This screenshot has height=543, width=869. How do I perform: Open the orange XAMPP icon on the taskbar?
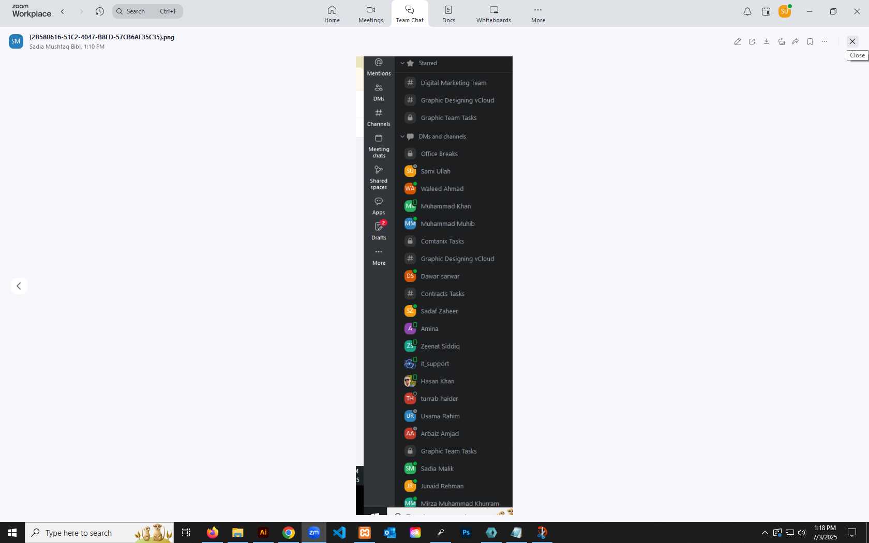(365, 533)
